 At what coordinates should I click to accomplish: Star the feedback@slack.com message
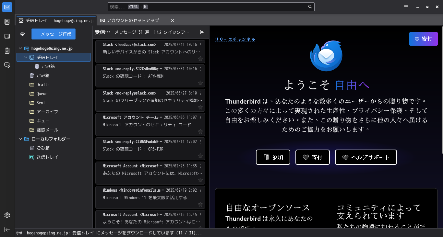(200, 59)
